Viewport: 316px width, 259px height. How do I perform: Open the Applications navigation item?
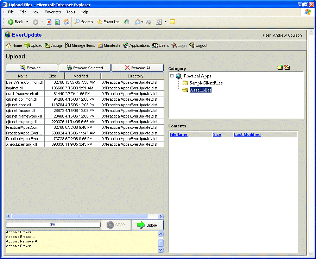tap(137, 45)
